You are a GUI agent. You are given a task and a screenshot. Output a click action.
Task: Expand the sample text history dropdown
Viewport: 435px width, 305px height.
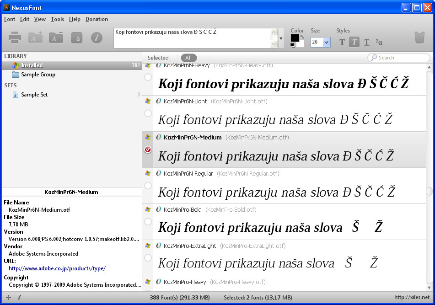[281, 39]
